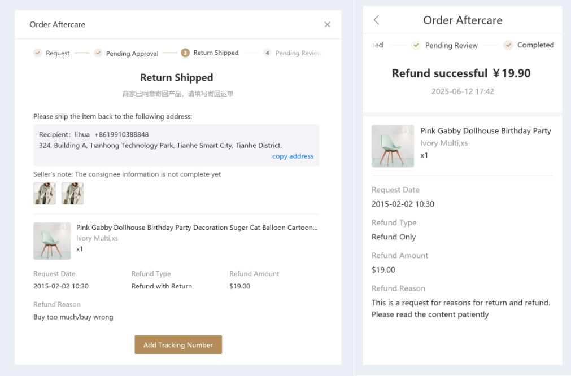Image resolution: width=571 pixels, height=376 pixels.
Task: Select the step 3 Return Shipped circle
Action: click(185, 53)
